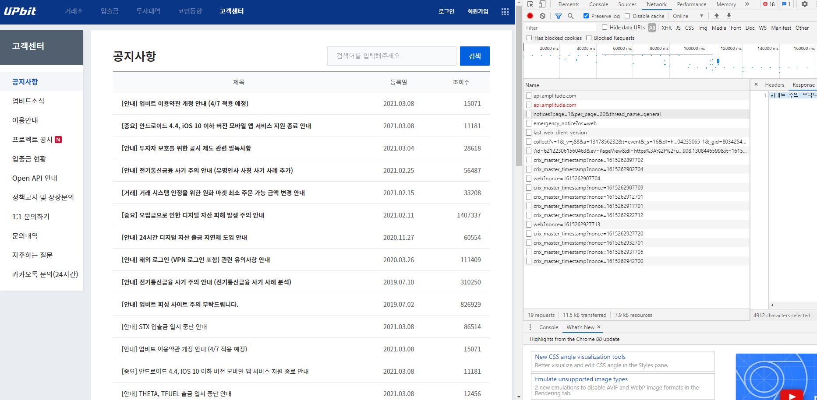The height and width of the screenshot is (400, 817).
Task: Check the box beside emergency_notice?os=web
Action: click(x=529, y=123)
